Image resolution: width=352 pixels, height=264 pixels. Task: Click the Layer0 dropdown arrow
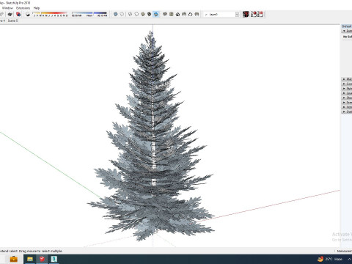coord(237,15)
